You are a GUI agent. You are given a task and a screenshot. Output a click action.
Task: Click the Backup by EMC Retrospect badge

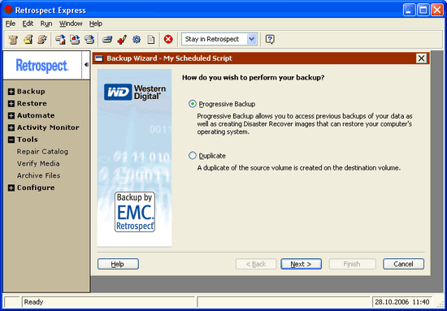(x=135, y=212)
